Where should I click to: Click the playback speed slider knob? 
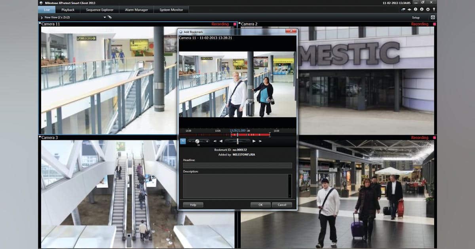click(197, 141)
